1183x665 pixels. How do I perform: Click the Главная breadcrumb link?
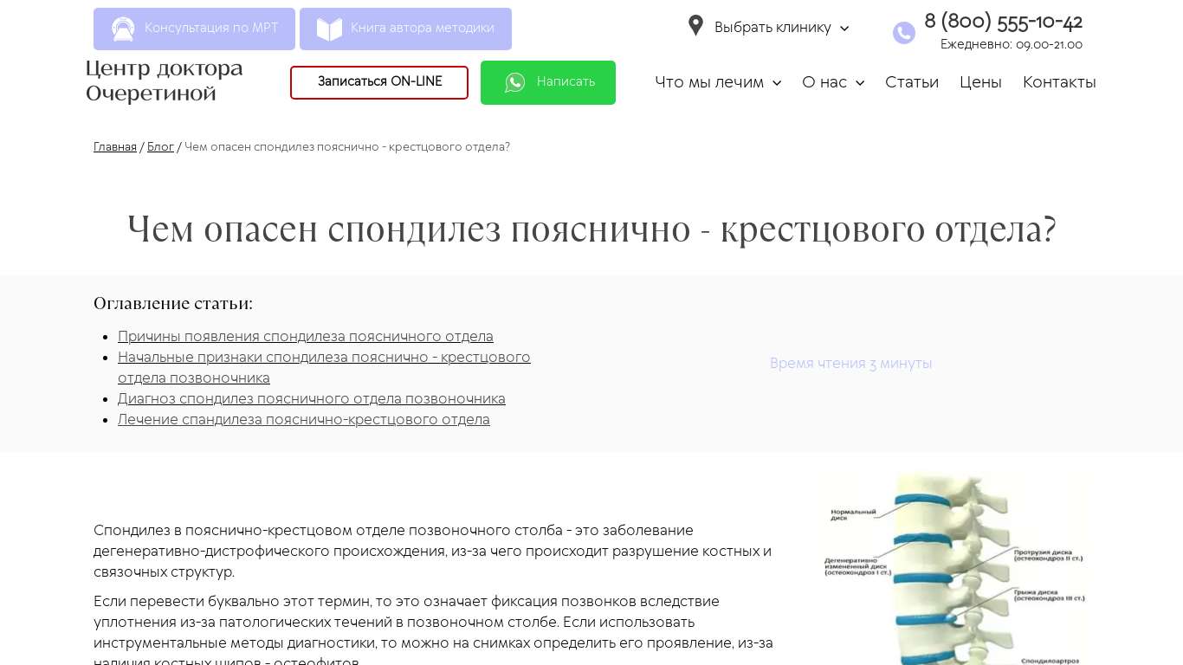115,147
